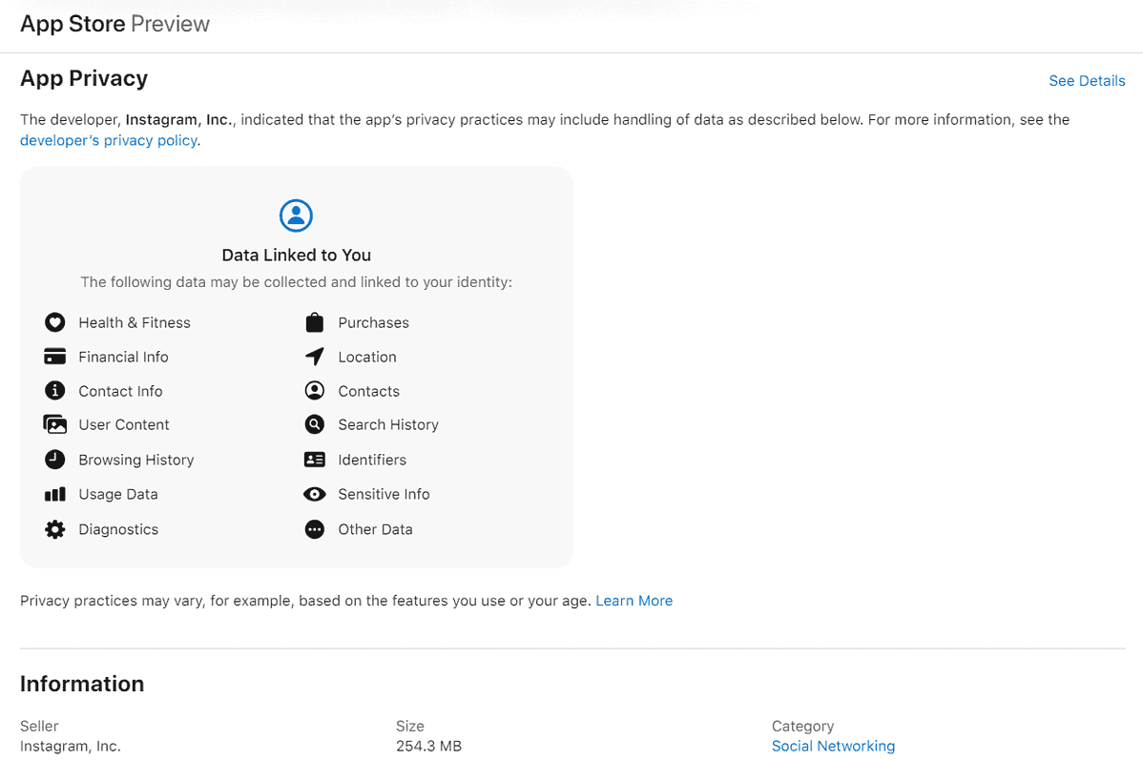This screenshot has height=760, width=1143.
Task: Click the Diagnostics label
Action: tap(118, 530)
